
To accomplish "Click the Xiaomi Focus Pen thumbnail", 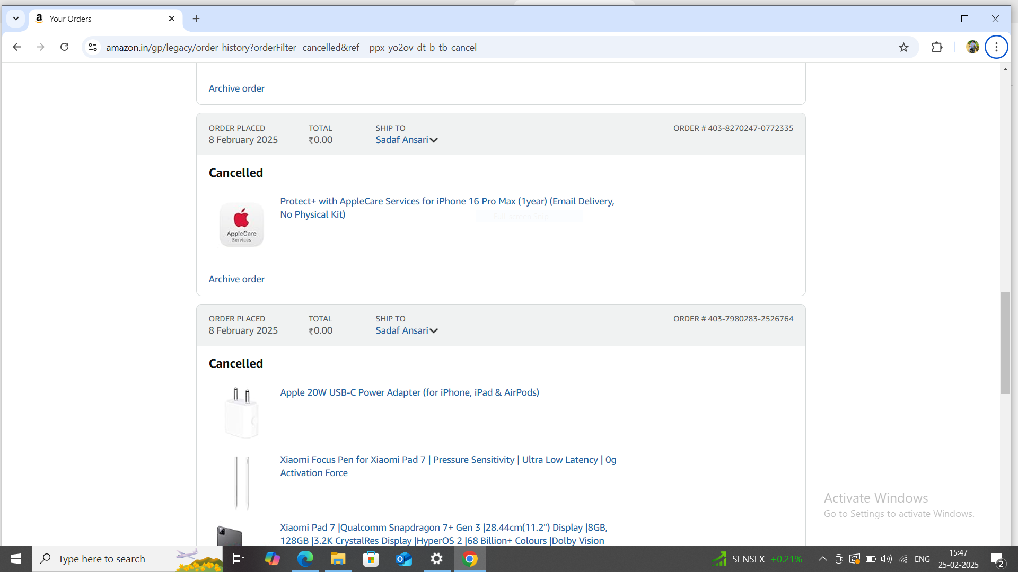I will point(242,482).
